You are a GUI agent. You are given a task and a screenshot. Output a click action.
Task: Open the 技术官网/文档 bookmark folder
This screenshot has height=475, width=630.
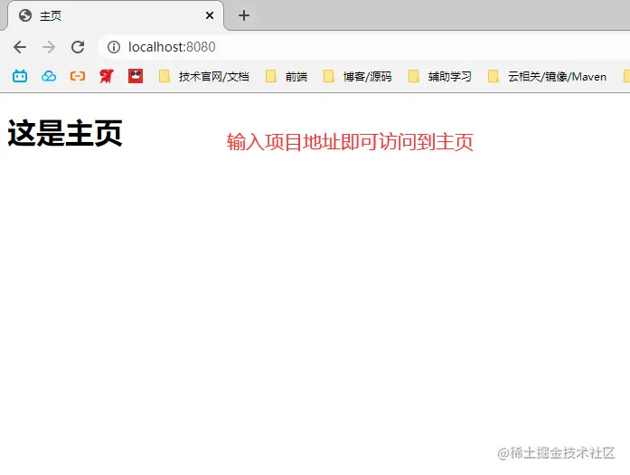click(204, 76)
